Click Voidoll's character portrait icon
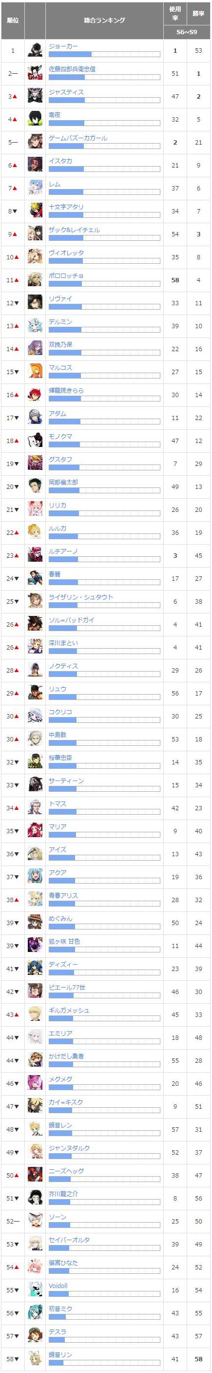Viewport: 212px width, 1373px height. tap(35, 1290)
